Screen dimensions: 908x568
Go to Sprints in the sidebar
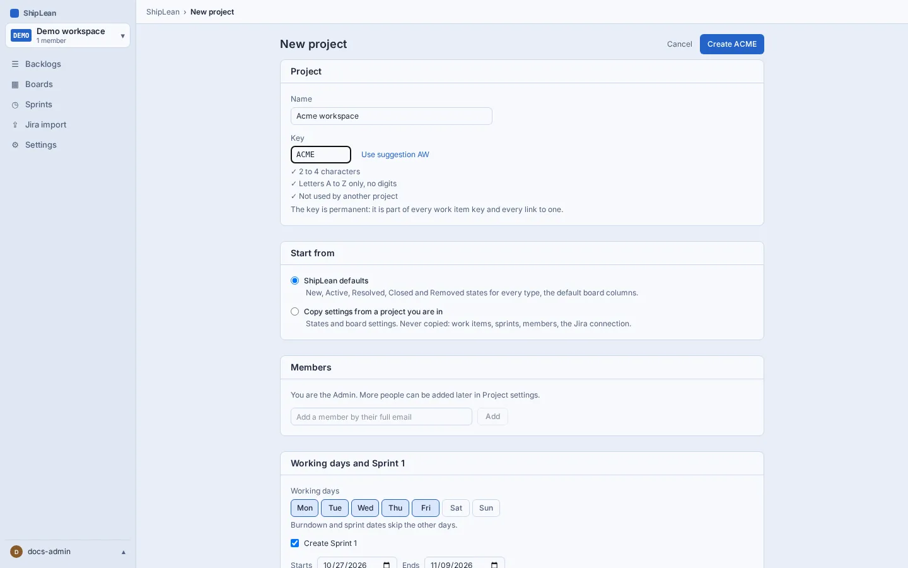coord(67,105)
